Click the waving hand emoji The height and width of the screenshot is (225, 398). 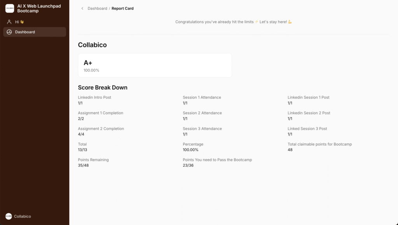coord(22,22)
